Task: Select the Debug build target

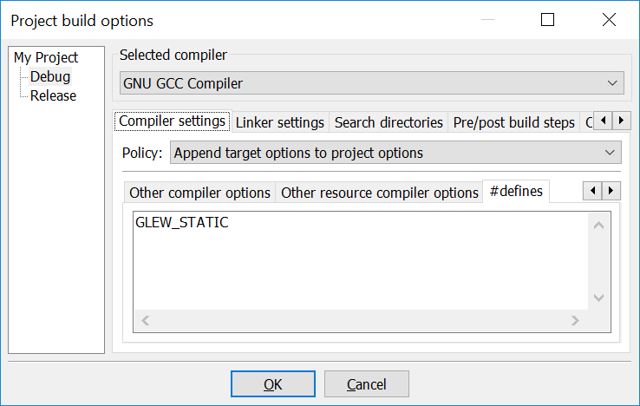Action: [50, 76]
